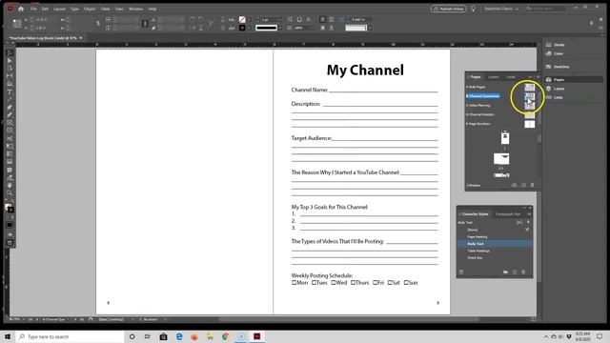Open the page selector dropdown in status bar
This screenshot has width=610, height=343.
68,319
